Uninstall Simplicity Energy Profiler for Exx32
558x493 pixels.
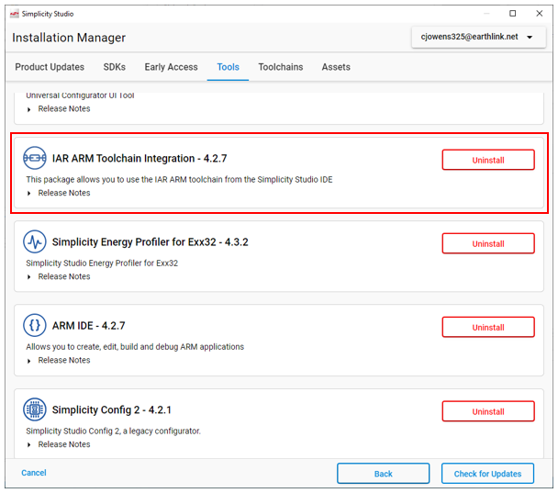pos(488,243)
